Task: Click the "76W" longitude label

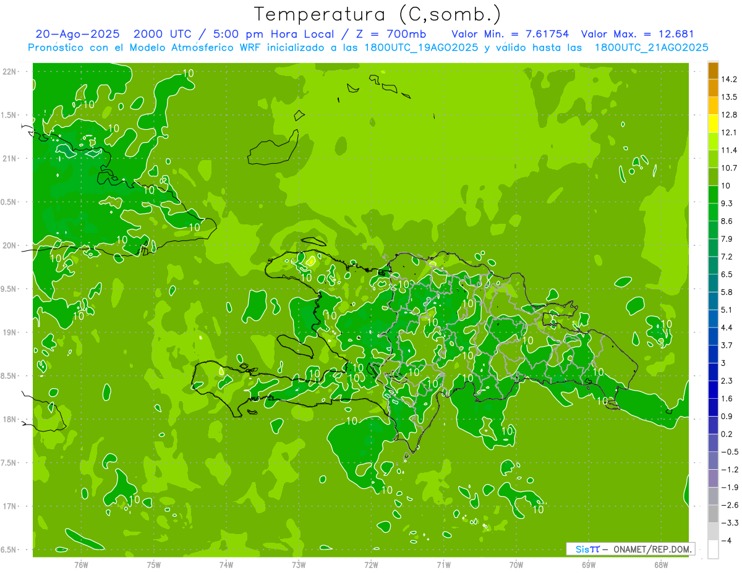Action: 81,564
